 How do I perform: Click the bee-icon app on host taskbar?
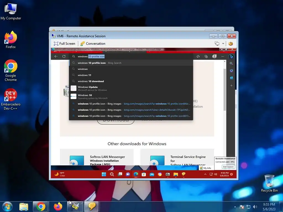[x=75, y=206]
